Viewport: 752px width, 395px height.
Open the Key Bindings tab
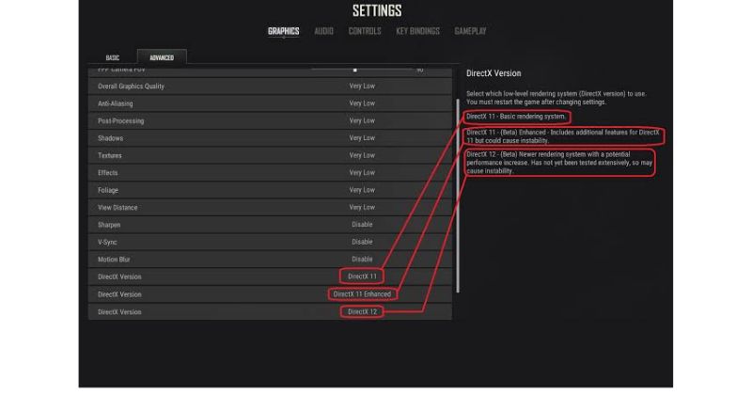point(417,31)
